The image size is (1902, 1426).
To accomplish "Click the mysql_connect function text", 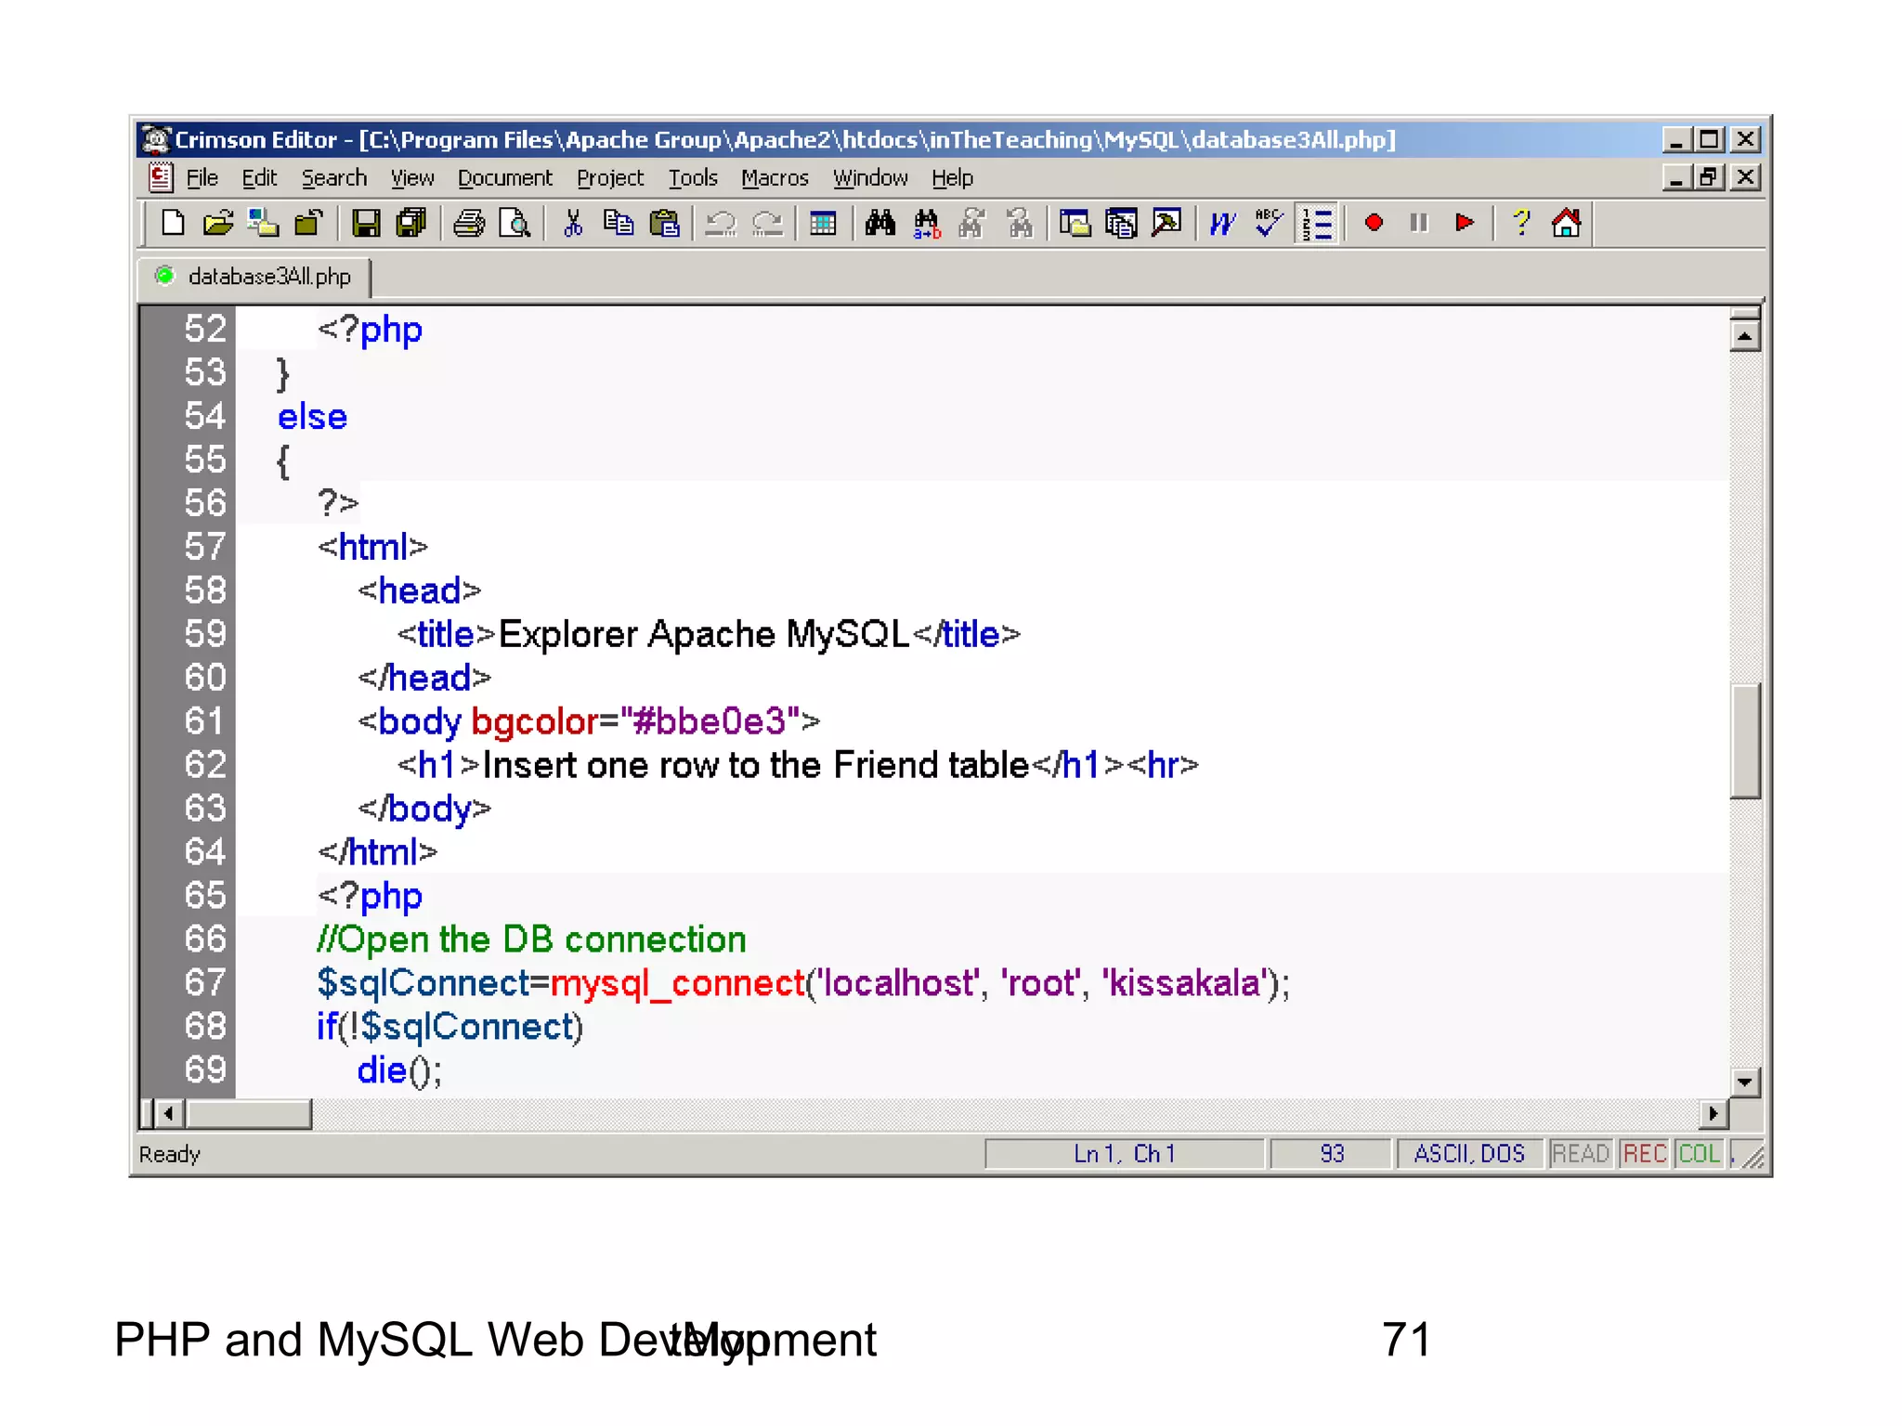I will point(678,983).
